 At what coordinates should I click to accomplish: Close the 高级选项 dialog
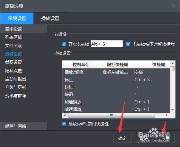[173, 6]
